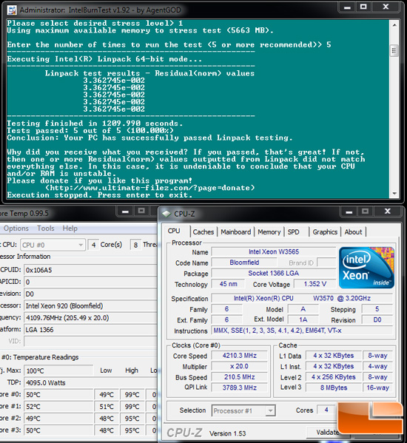Click the Multiplier value x 20.0

click(x=240, y=366)
